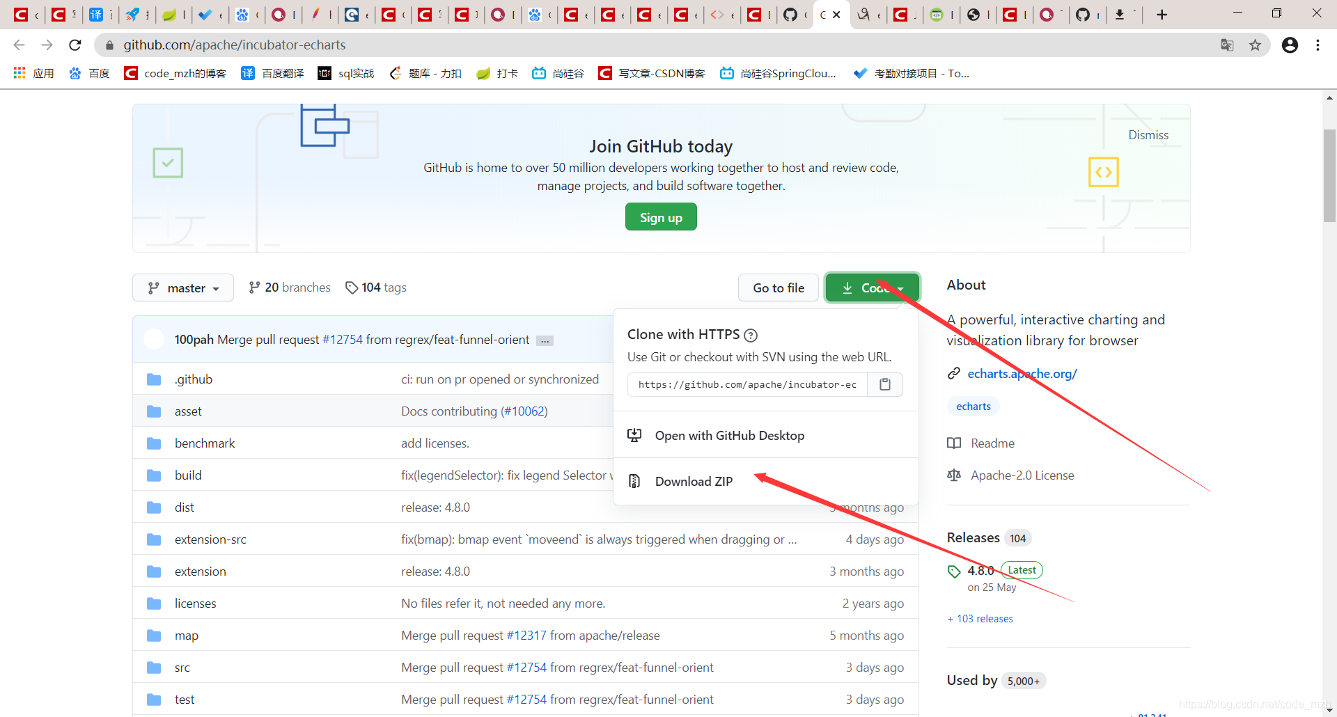Image resolution: width=1337 pixels, height=717 pixels.
Task: Open the src folder
Action: pyautogui.click(x=182, y=668)
